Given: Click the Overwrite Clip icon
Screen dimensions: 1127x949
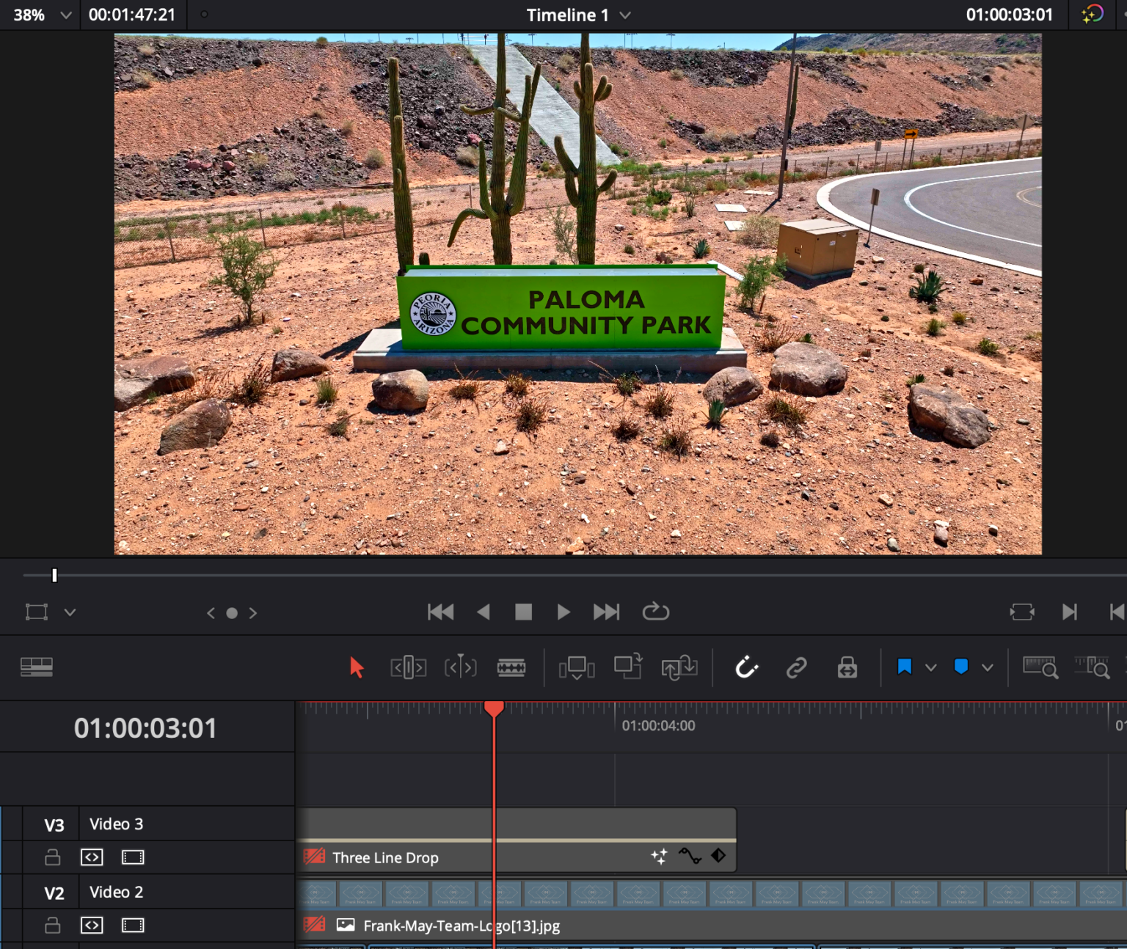Looking at the screenshot, I should [628, 667].
